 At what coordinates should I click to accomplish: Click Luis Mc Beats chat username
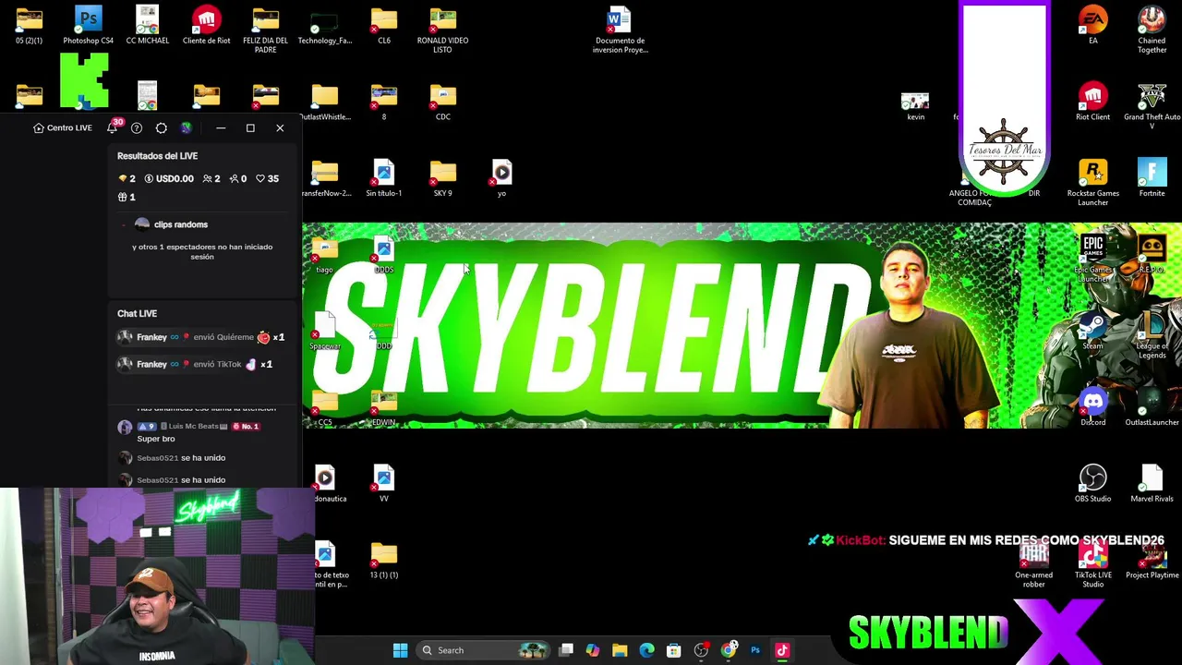193,427
